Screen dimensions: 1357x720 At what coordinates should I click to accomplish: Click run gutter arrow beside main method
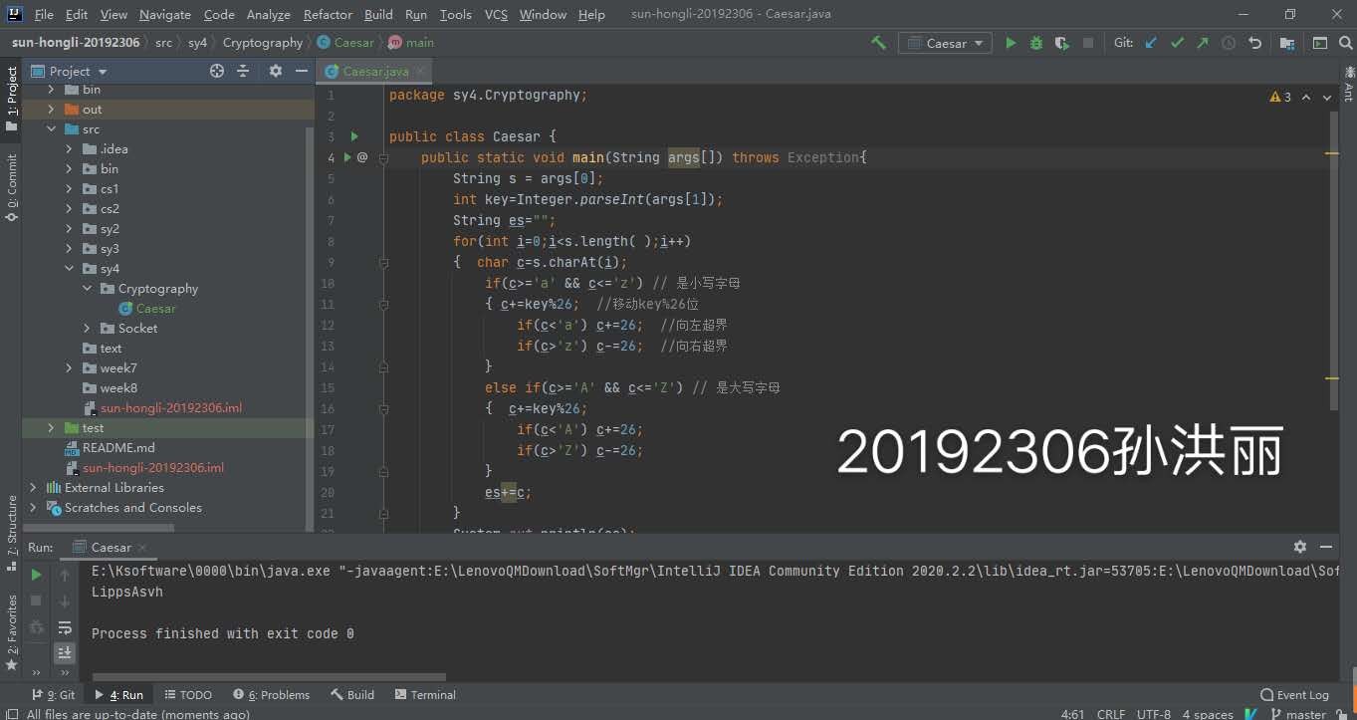347,157
